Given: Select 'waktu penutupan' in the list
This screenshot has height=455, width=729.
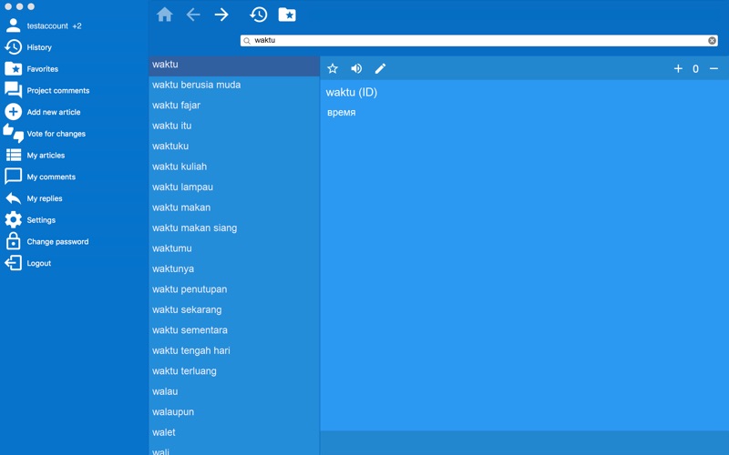Looking at the screenshot, I should (234, 289).
